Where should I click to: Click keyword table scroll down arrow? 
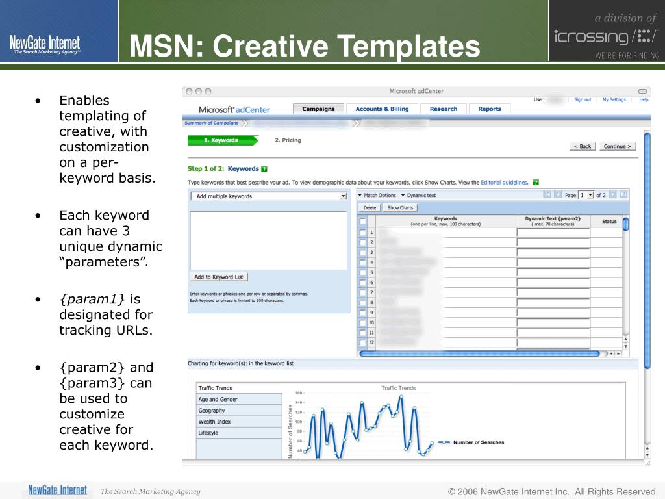click(625, 346)
